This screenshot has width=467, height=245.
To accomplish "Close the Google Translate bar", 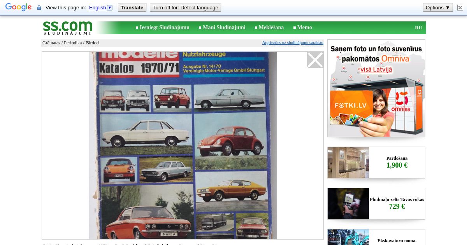I will pos(460,7).
